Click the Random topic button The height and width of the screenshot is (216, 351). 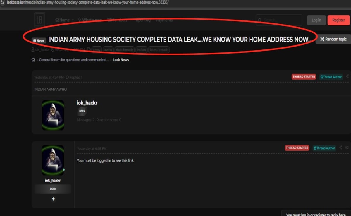coord(333,39)
